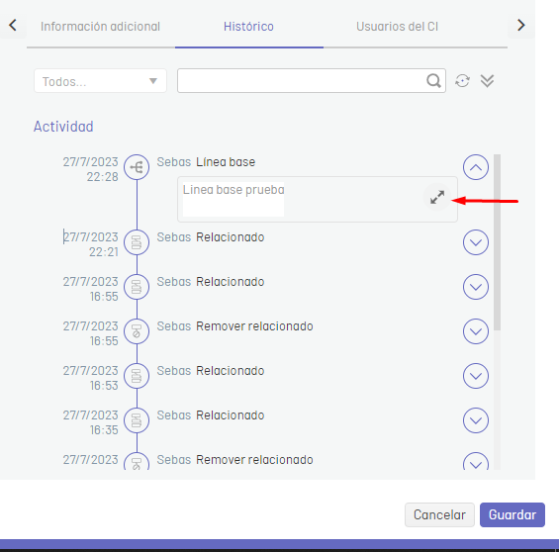Expand the Relacionado entry from 16:53
559x552 pixels.
tap(476, 376)
